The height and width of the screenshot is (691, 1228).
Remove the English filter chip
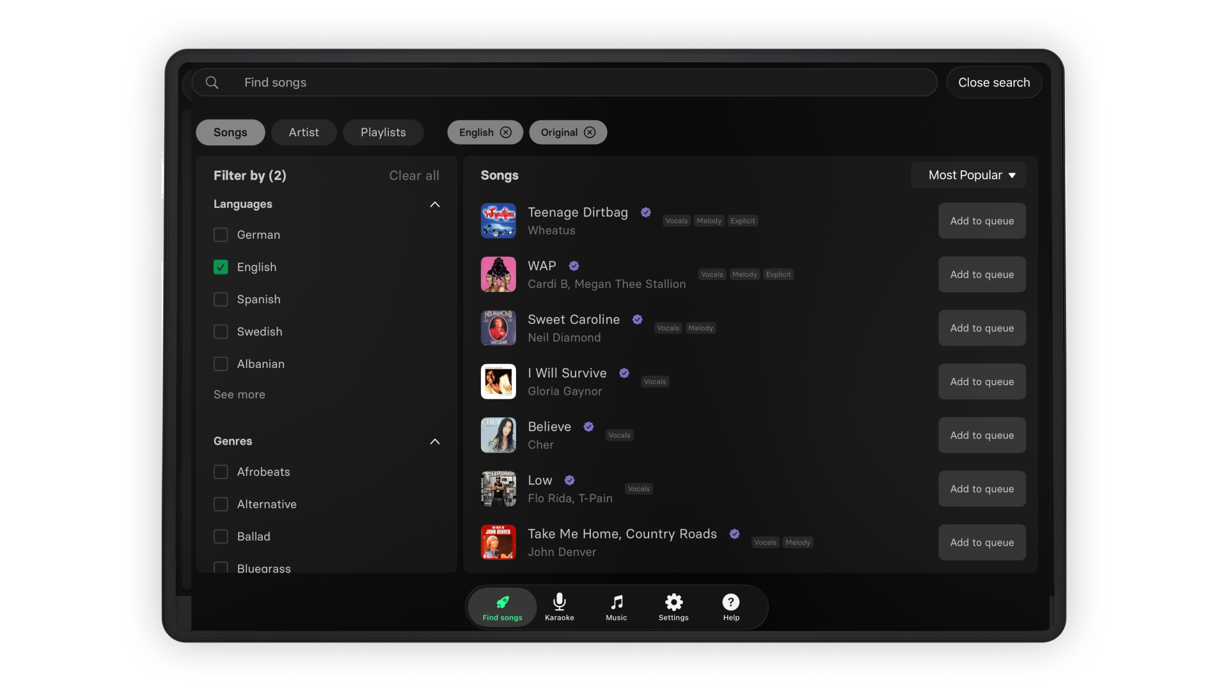506,132
